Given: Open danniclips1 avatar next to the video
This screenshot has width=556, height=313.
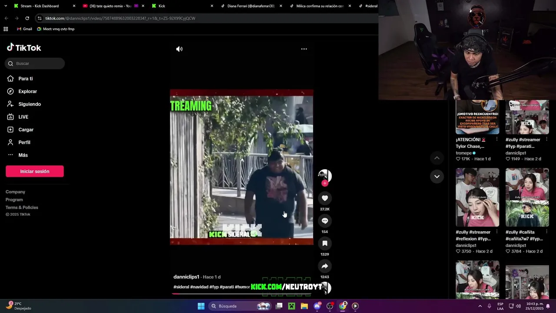Looking at the screenshot, I should pos(324,175).
